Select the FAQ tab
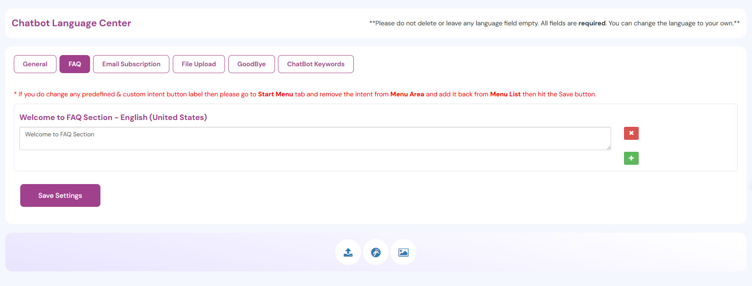Viewport: 752px width, 286px height. (75, 64)
